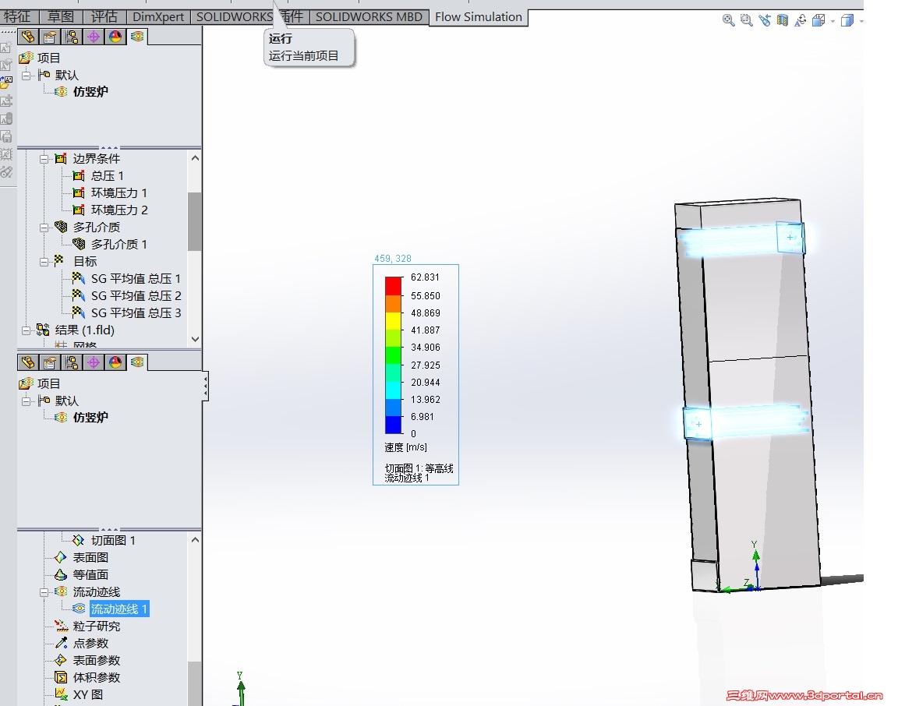Click Previous View icon

pyautogui.click(x=765, y=20)
